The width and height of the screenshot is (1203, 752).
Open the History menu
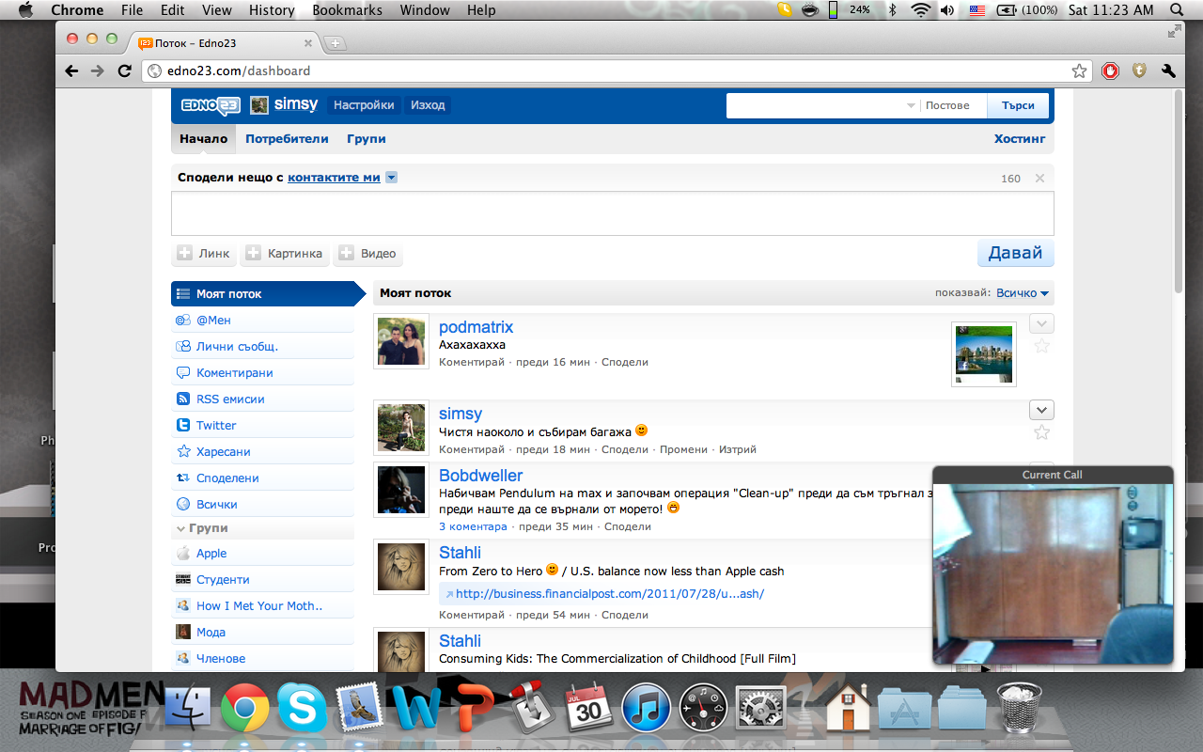pyautogui.click(x=273, y=10)
